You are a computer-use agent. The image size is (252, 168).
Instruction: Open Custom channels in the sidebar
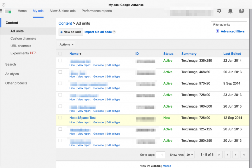coord(23,39)
